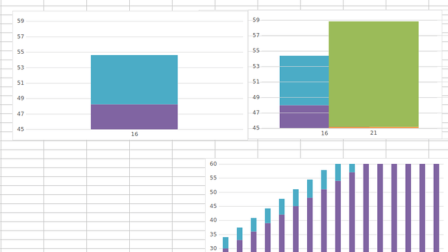Click the thin orange bar below the green bar
This screenshot has width=448, height=252.
click(x=374, y=128)
